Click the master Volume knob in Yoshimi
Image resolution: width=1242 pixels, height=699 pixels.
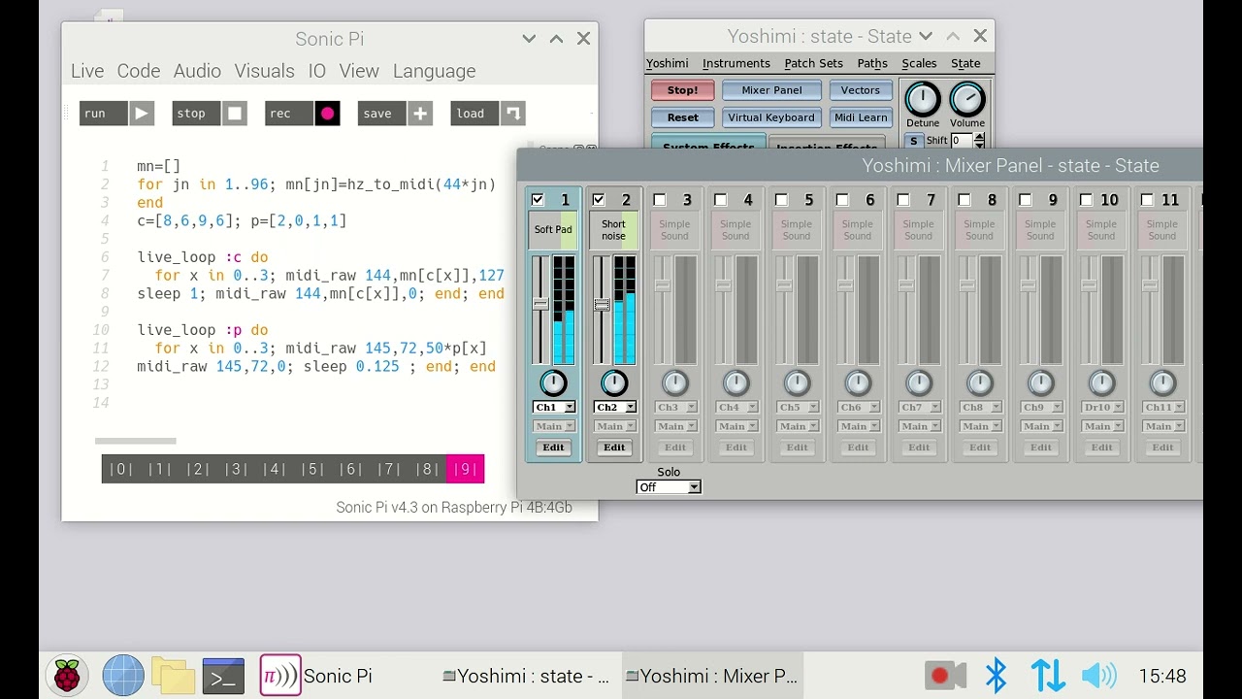(x=967, y=99)
